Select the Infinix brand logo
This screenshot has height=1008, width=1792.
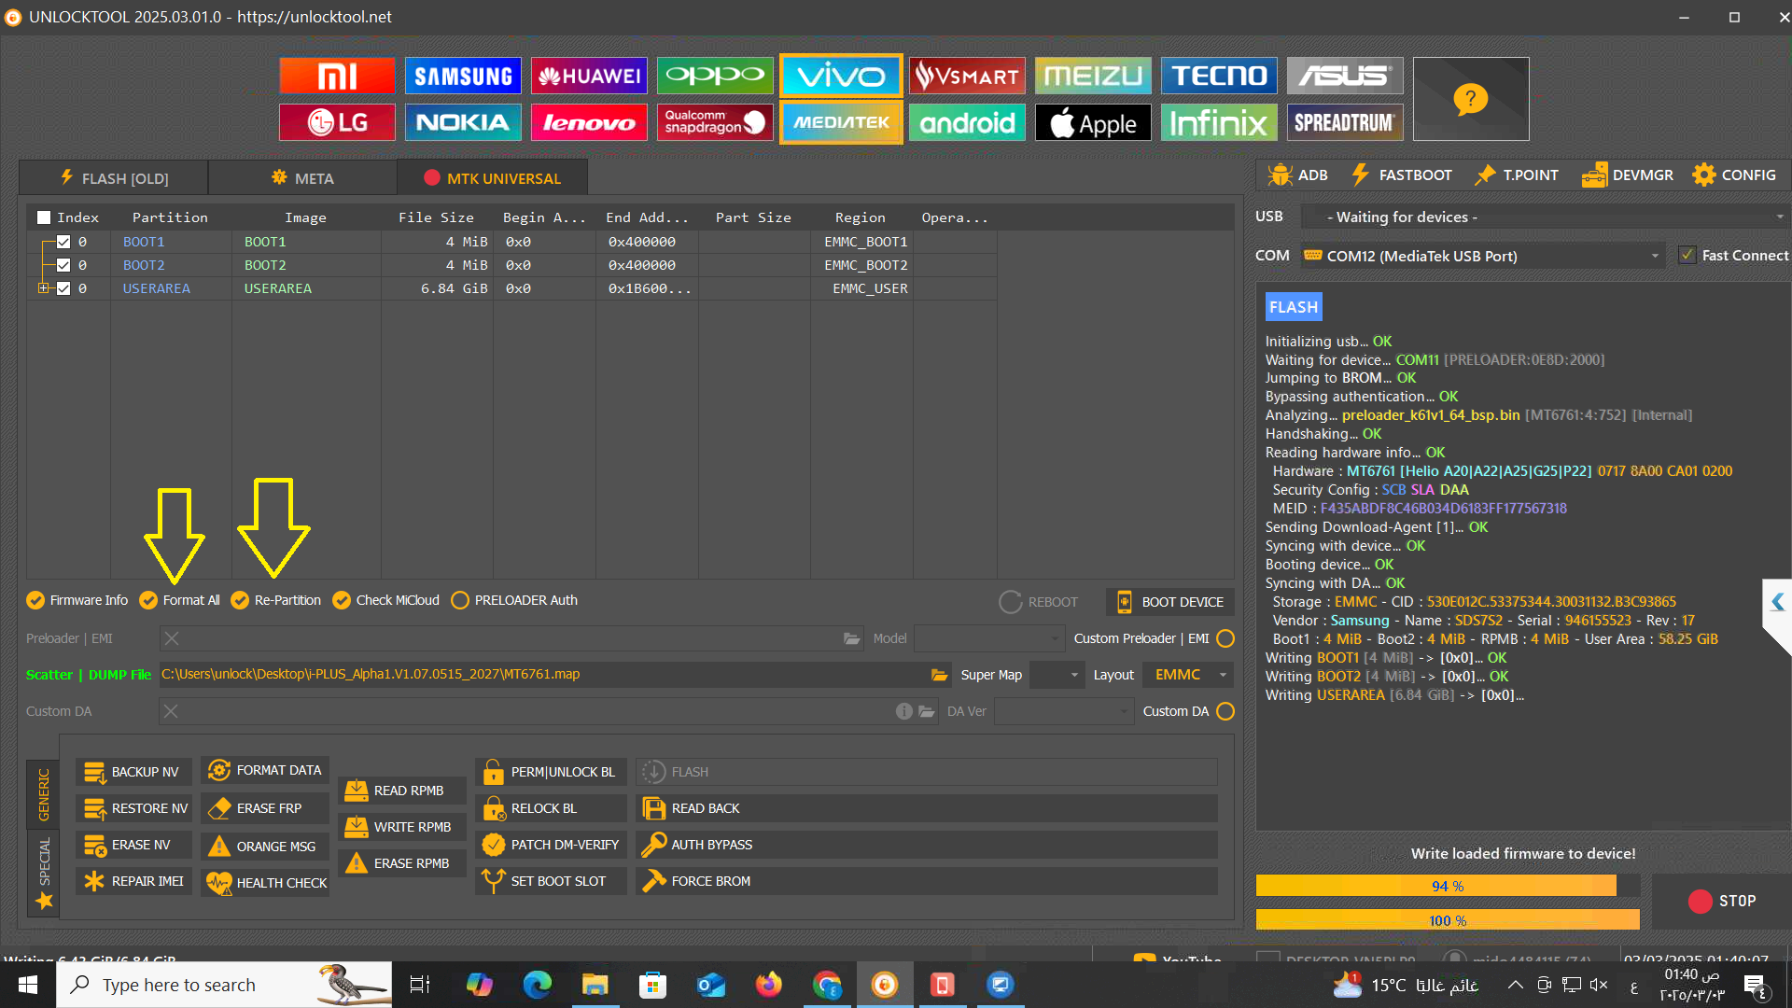[1219, 122]
